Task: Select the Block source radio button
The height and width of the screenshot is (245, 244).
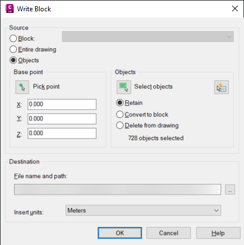Action: [x=13, y=38]
